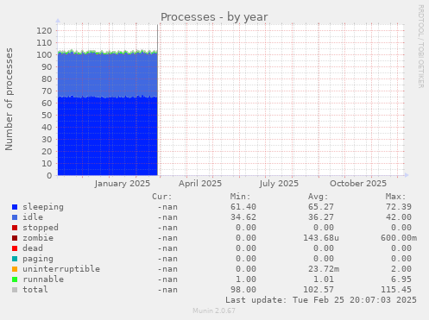Click the uninterruptible average value 23.72m
This screenshot has width=429, height=320.
324,269
